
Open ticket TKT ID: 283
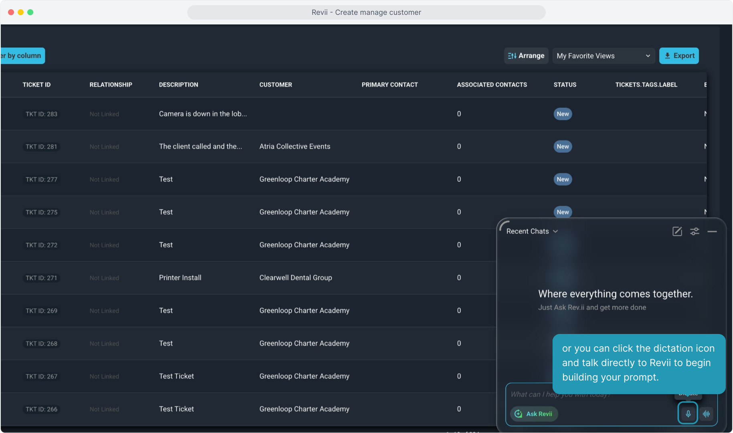click(41, 114)
